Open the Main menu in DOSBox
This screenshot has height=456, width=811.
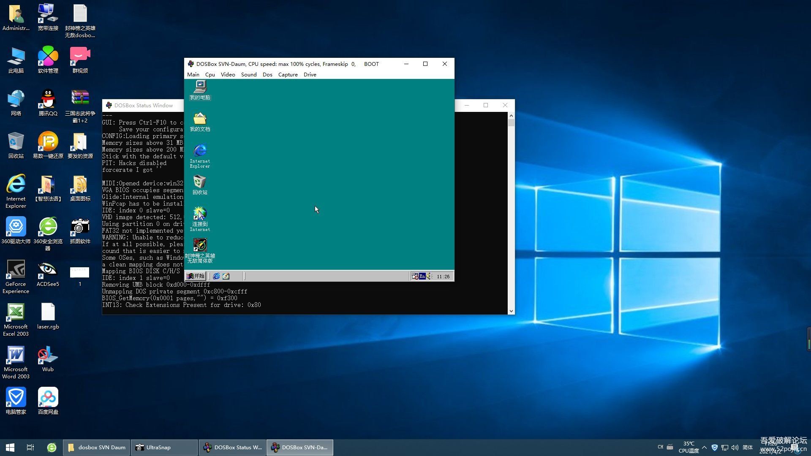click(193, 75)
